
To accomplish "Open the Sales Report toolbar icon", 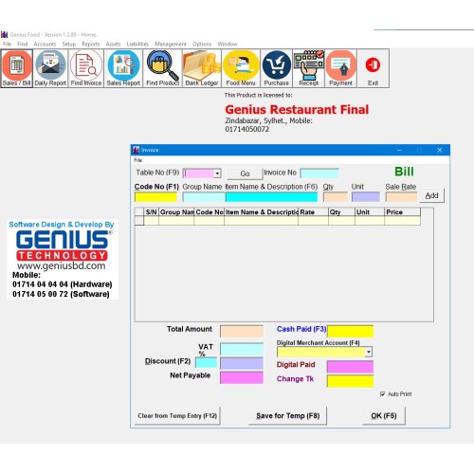I will pyautogui.click(x=123, y=68).
